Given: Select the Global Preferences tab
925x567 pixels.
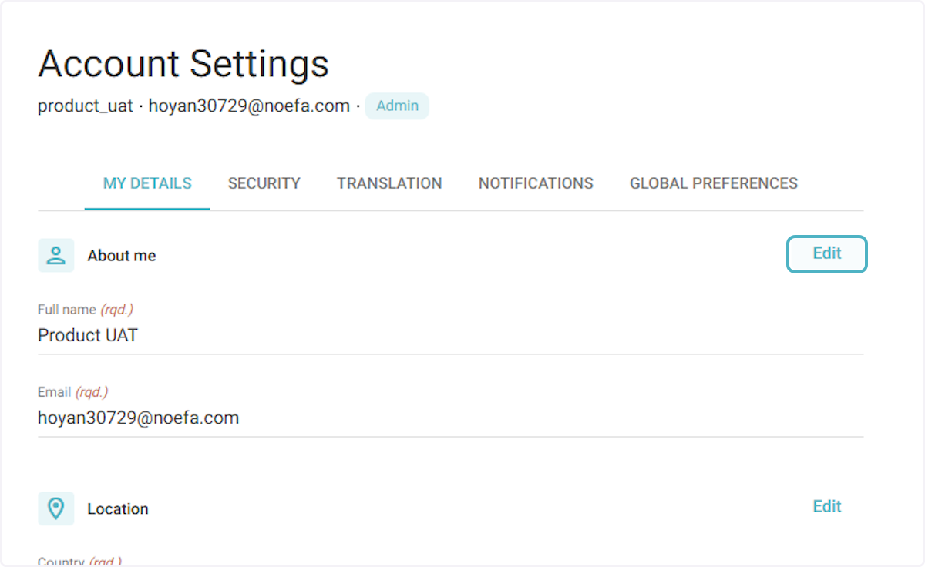Looking at the screenshot, I should (x=713, y=183).
